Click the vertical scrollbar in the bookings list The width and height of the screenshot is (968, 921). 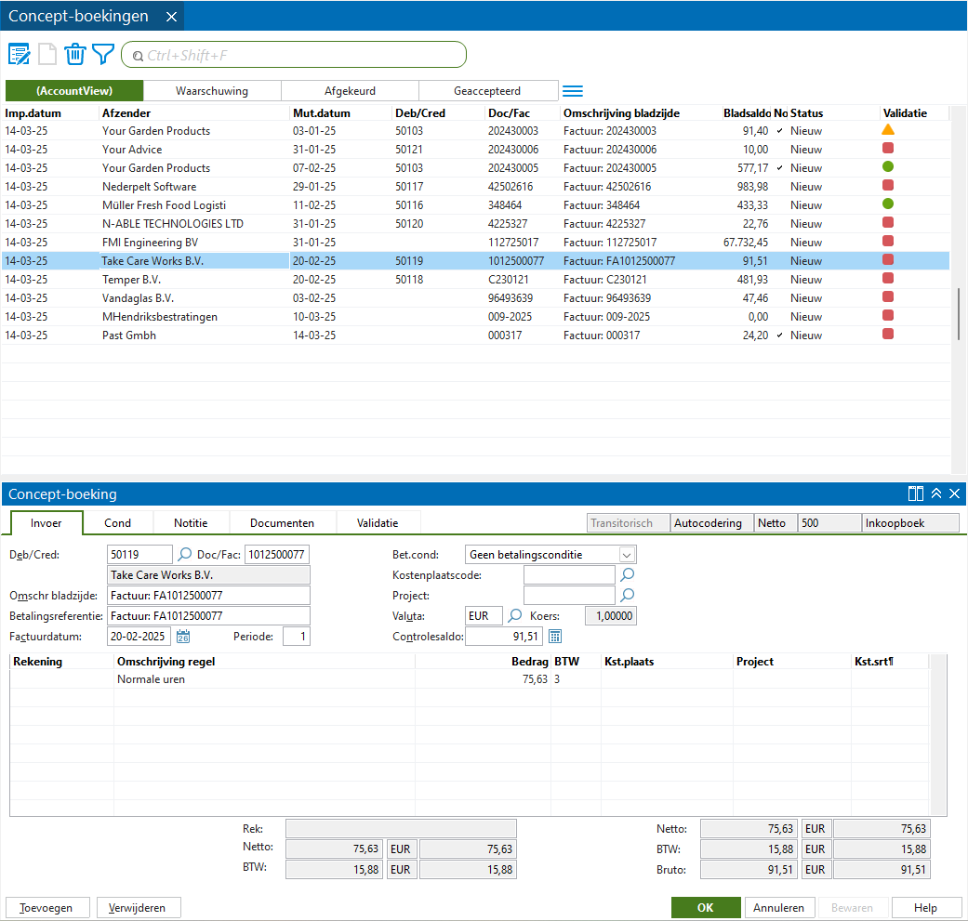(959, 314)
